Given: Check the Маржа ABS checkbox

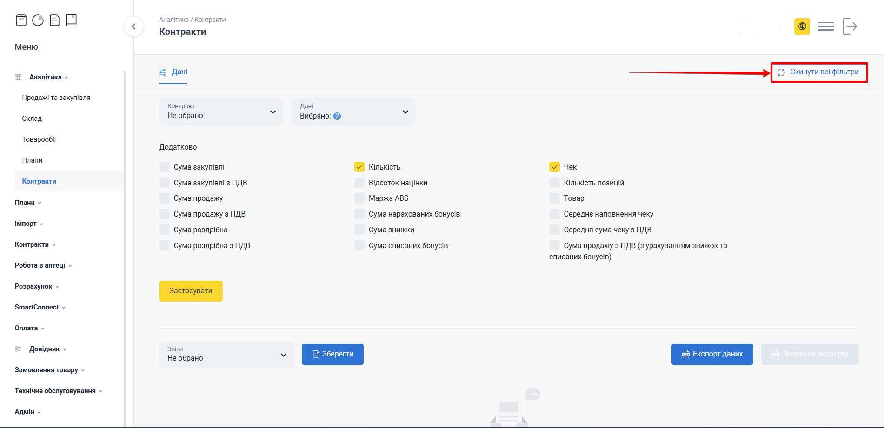Looking at the screenshot, I should point(359,198).
